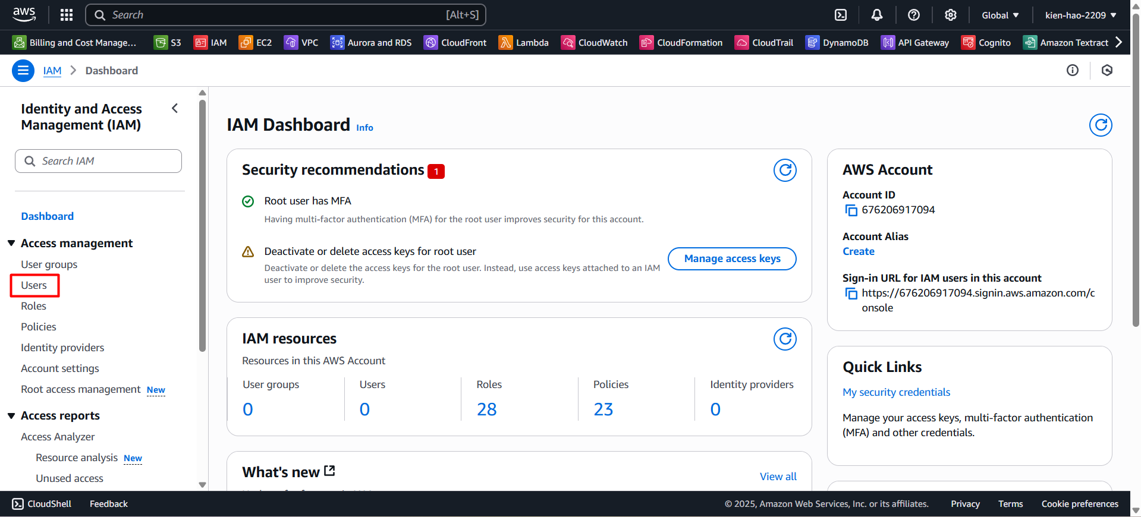1141x517 pixels.
Task: Open Users in the sidebar navigation
Action: click(34, 285)
